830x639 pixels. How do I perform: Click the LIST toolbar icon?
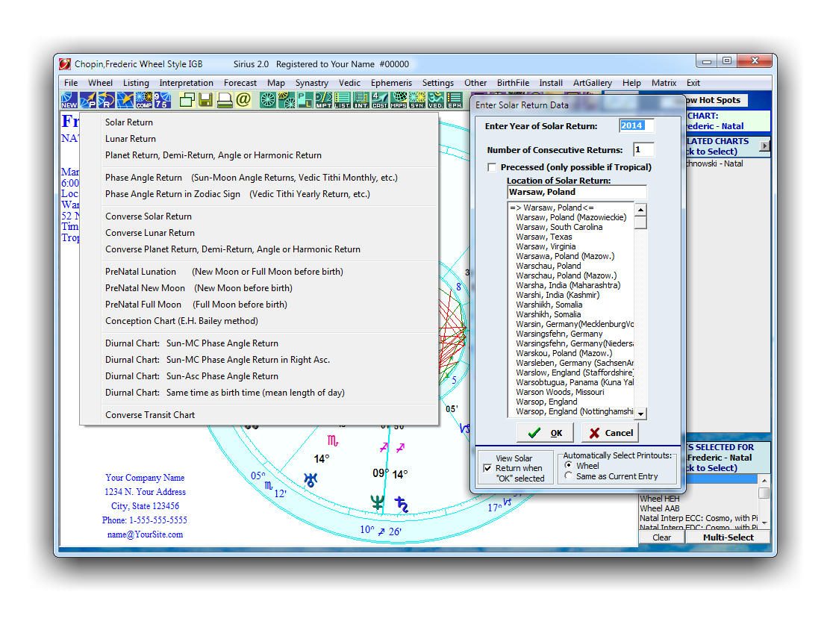pyautogui.click(x=342, y=100)
